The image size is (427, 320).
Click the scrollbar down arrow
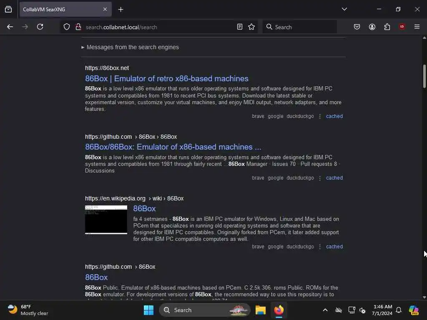[x=424, y=297]
